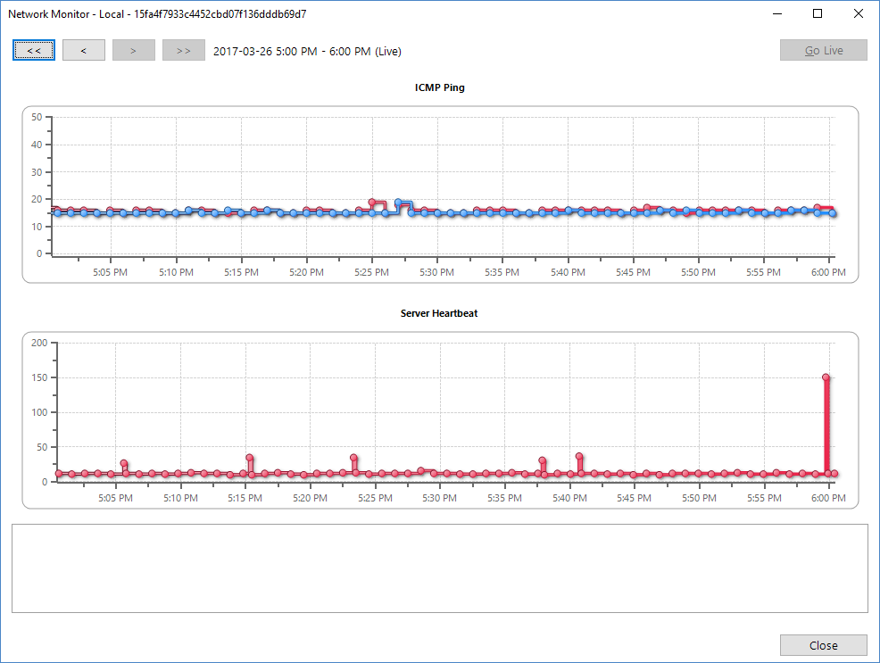Select the heartbeat spike near 5:40 PM
880x663 pixels.
tap(579, 456)
